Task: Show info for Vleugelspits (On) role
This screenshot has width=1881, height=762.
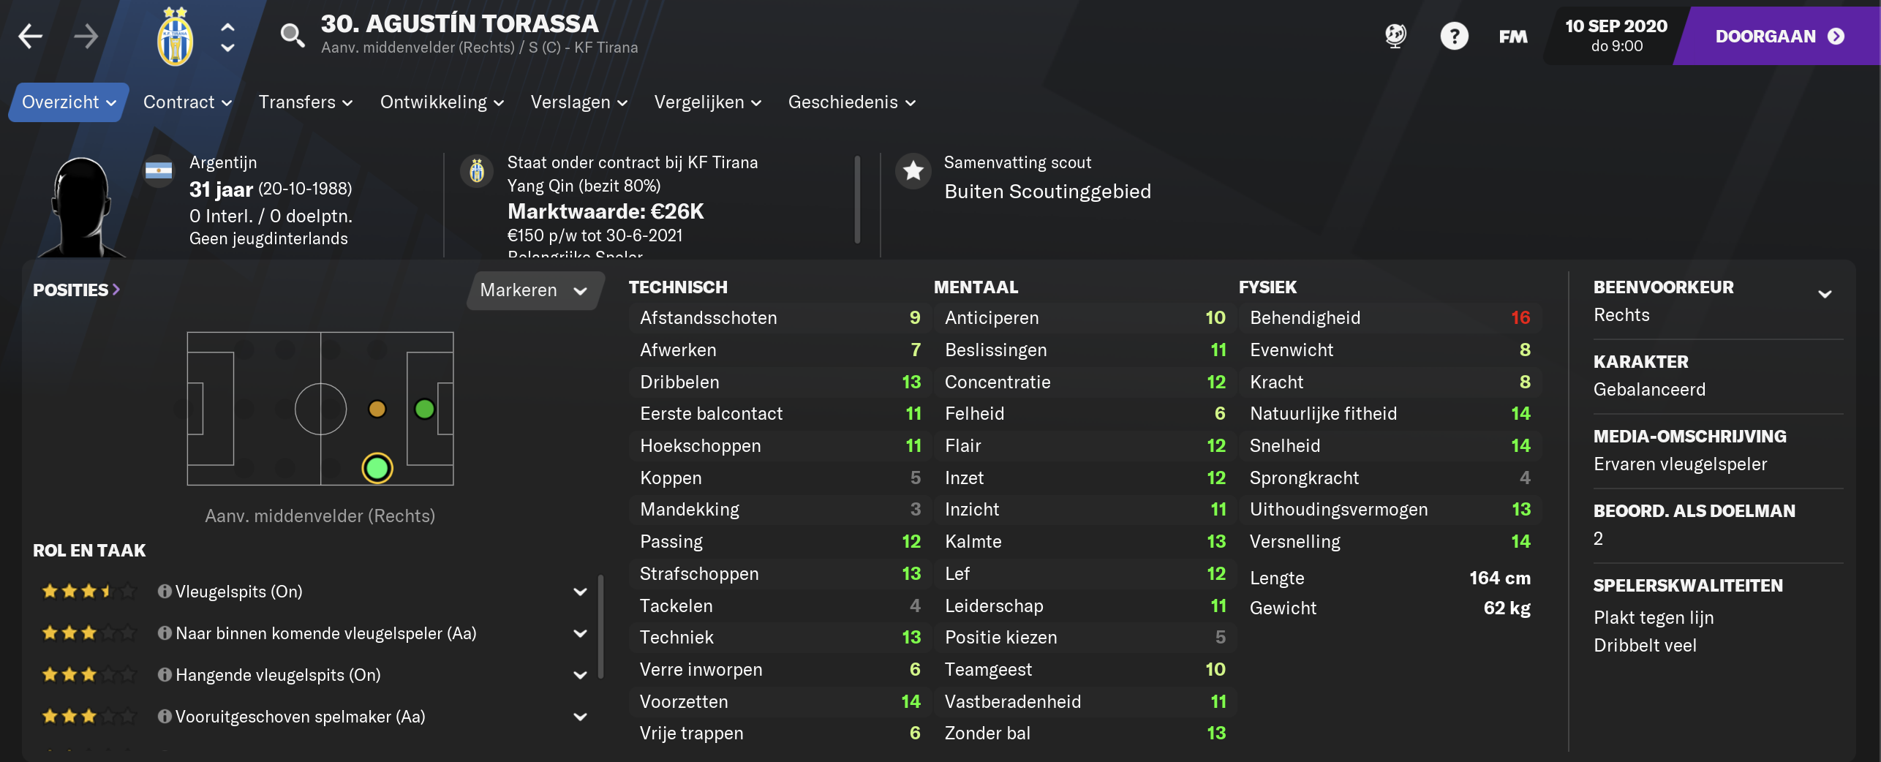Action: click(165, 591)
